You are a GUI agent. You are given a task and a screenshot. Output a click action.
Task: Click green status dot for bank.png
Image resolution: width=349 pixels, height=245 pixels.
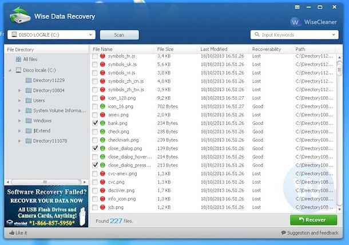pyautogui.click(x=102, y=123)
